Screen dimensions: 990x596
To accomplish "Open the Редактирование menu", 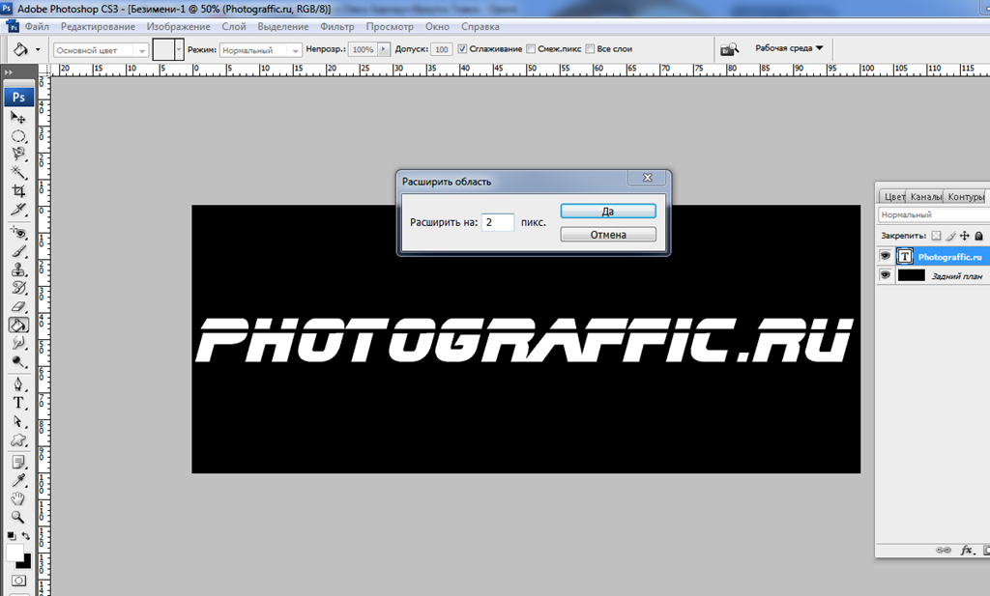I will tap(98, 26).
